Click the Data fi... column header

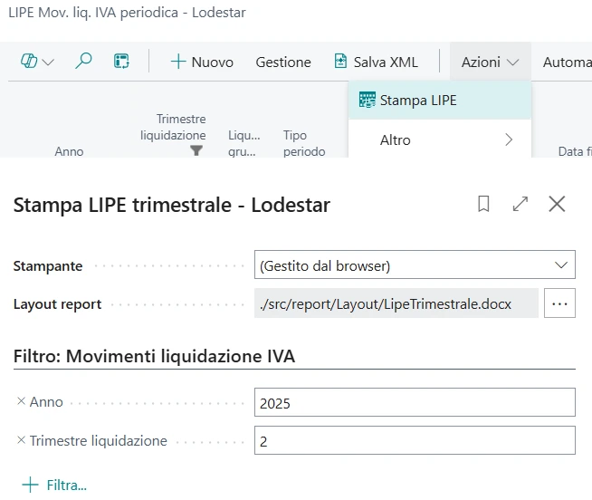(575, 151)
